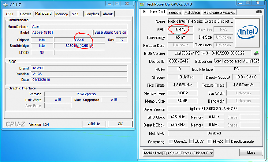Switch to the CPU tab in CPU-Z
The image size is (268, 162).
click(10, 14)
